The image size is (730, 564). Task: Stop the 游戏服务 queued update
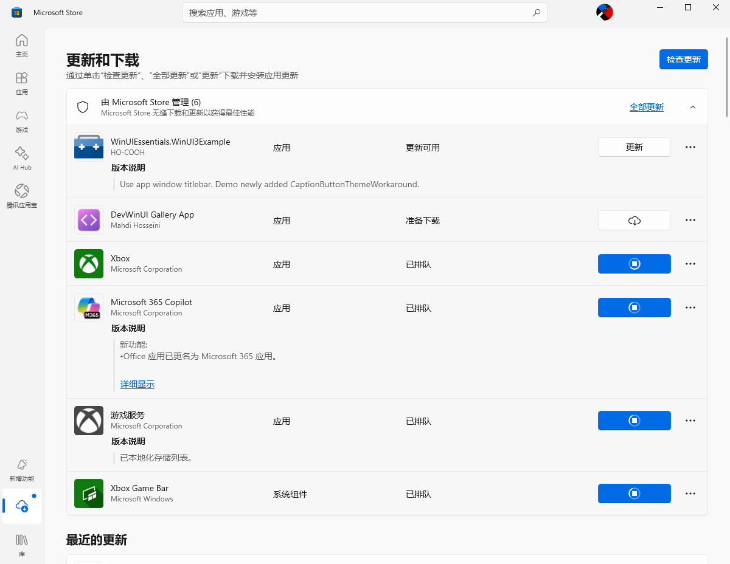tap(634, 421)
